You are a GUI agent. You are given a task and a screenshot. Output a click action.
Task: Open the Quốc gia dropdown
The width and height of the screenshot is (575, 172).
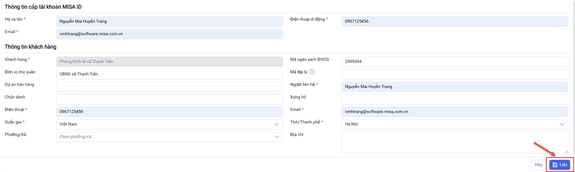(169, 124)
